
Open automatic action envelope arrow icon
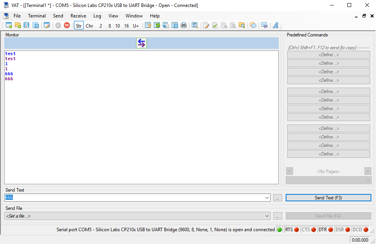(264, 25)
